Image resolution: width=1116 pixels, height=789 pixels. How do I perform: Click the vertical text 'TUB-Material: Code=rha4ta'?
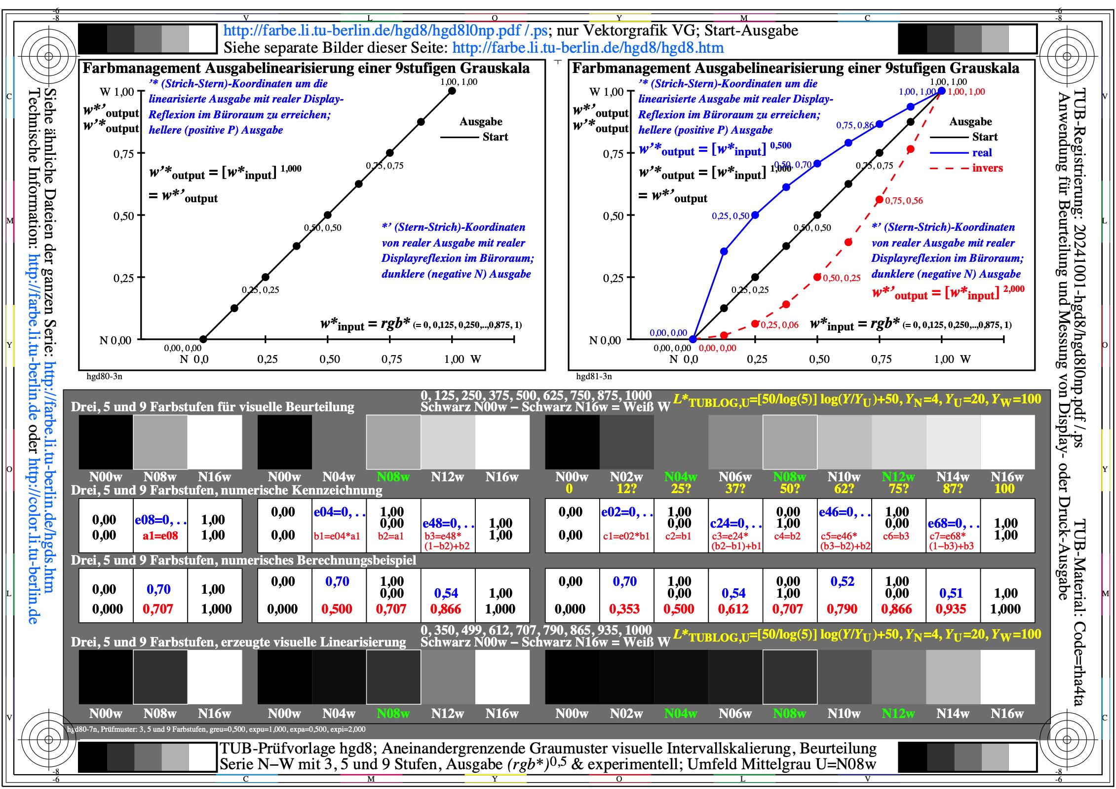tap(1080, 613)
